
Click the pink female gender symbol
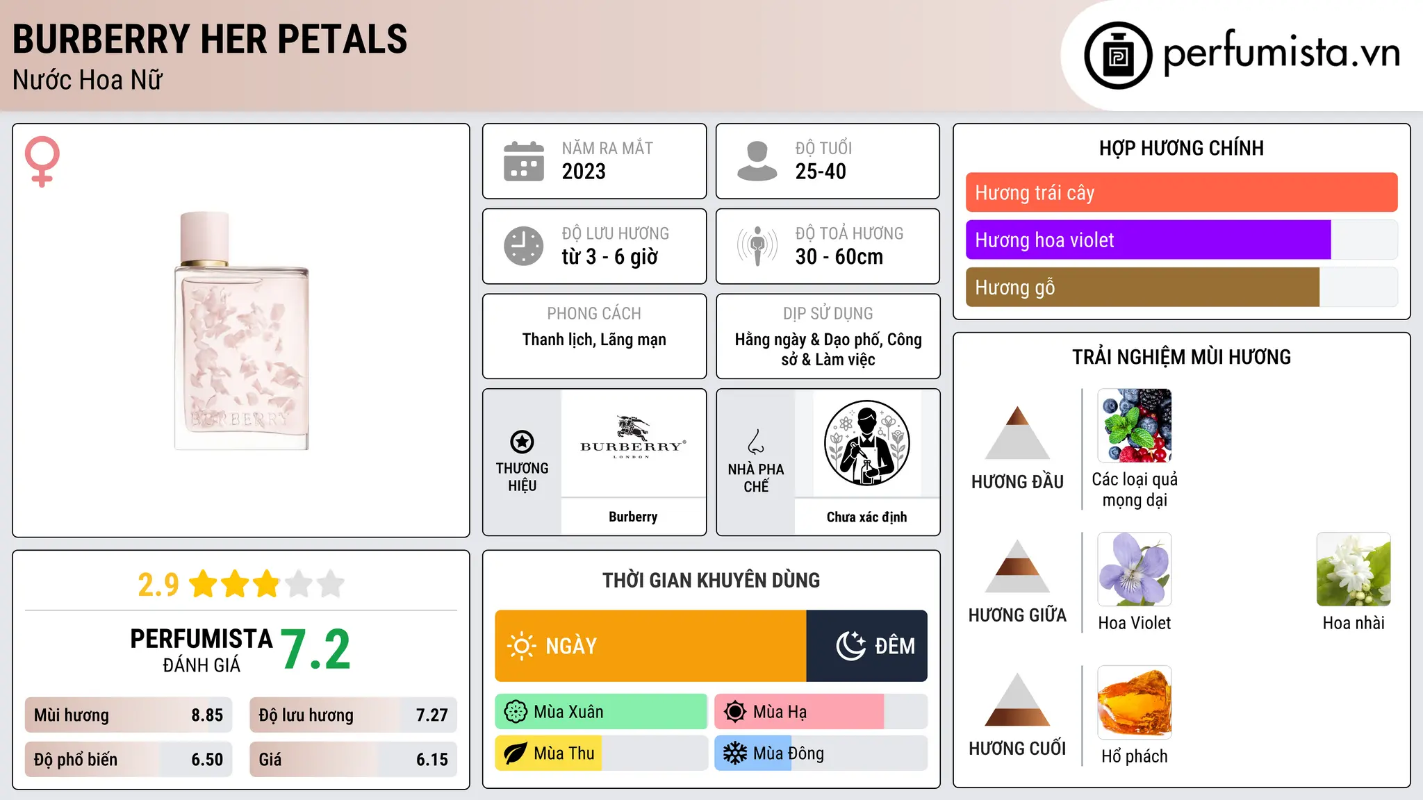[x=42, y=162]
